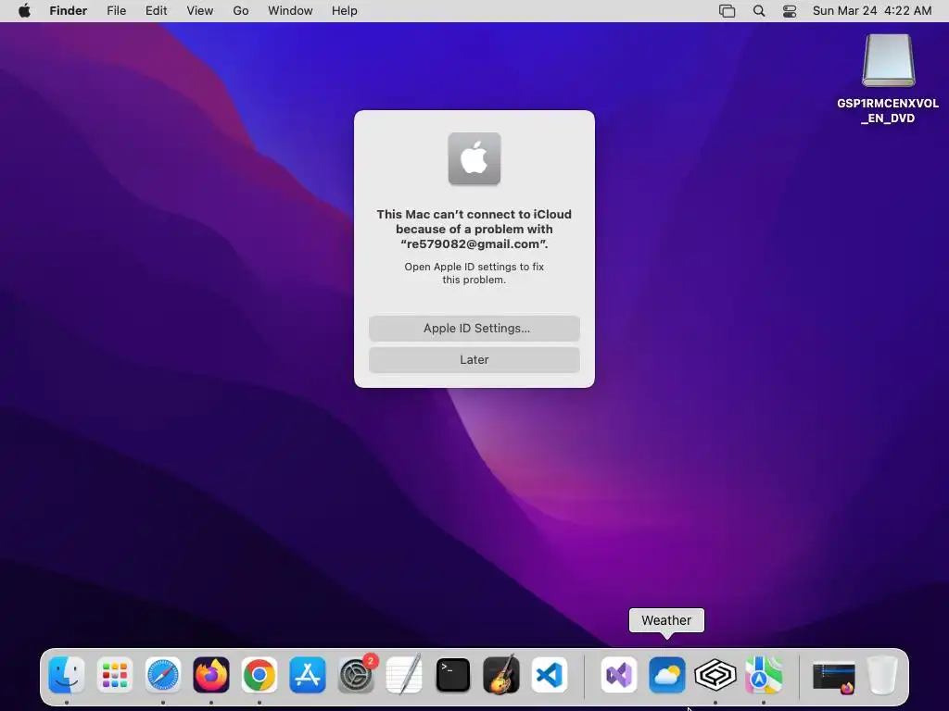Restore the minimized Firefox window in Dock
The image size is (949, 711).
(834, 677)
